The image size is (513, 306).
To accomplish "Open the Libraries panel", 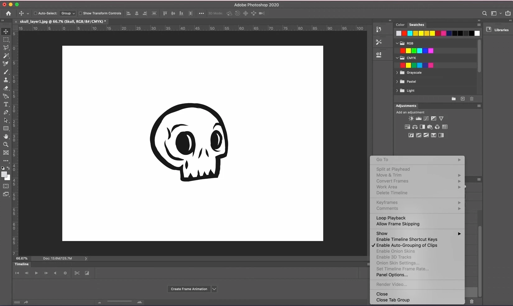I will click(498, 30).
